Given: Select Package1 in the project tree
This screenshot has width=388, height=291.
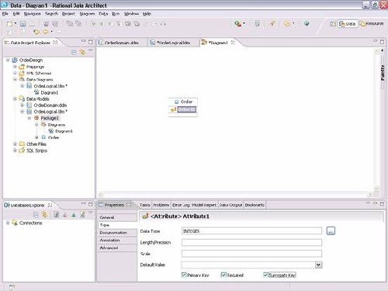Looking at the screenshot, I should [50, 118].
